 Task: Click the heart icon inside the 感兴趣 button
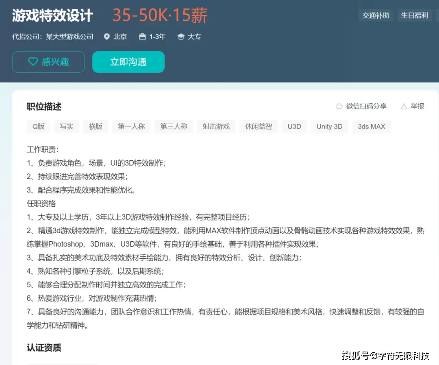click(x=34, y=61)
